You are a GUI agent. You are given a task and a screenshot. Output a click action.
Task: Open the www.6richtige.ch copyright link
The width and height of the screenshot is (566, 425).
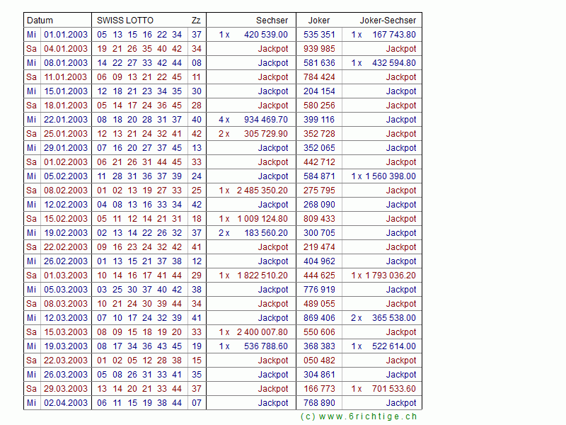click(359, 416)
